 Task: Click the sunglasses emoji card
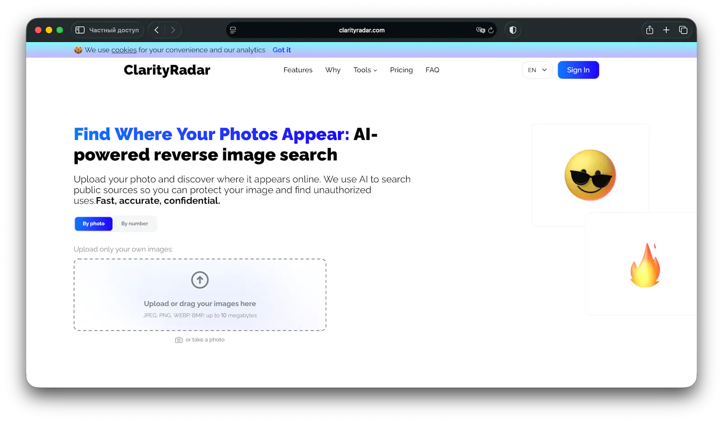(x=590, y=175)
